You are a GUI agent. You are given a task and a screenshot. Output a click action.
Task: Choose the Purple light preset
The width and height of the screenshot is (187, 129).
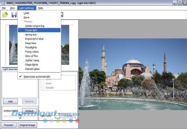(31, 30)
